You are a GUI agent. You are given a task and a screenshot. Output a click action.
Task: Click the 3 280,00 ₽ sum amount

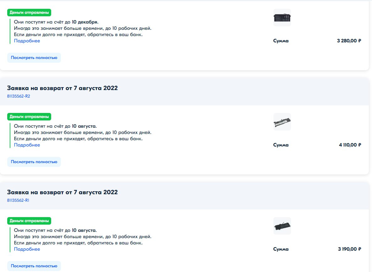pyautogui.click(x=349, y=41)
